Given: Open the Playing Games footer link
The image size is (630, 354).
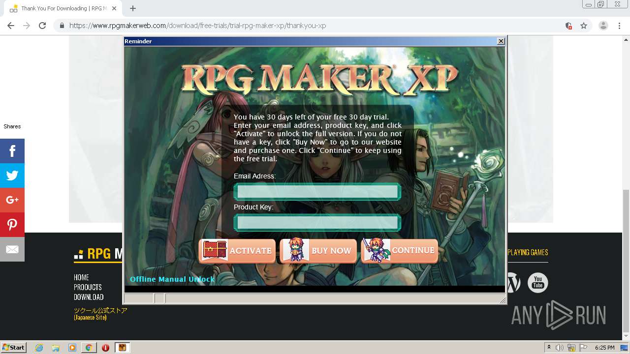Looking at the screenshot, I should pyautogui.click(x=528, y=252).
